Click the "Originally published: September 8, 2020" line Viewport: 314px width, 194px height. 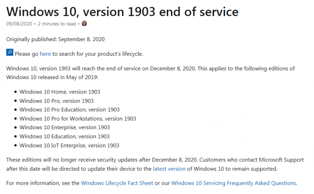[55, 39]
